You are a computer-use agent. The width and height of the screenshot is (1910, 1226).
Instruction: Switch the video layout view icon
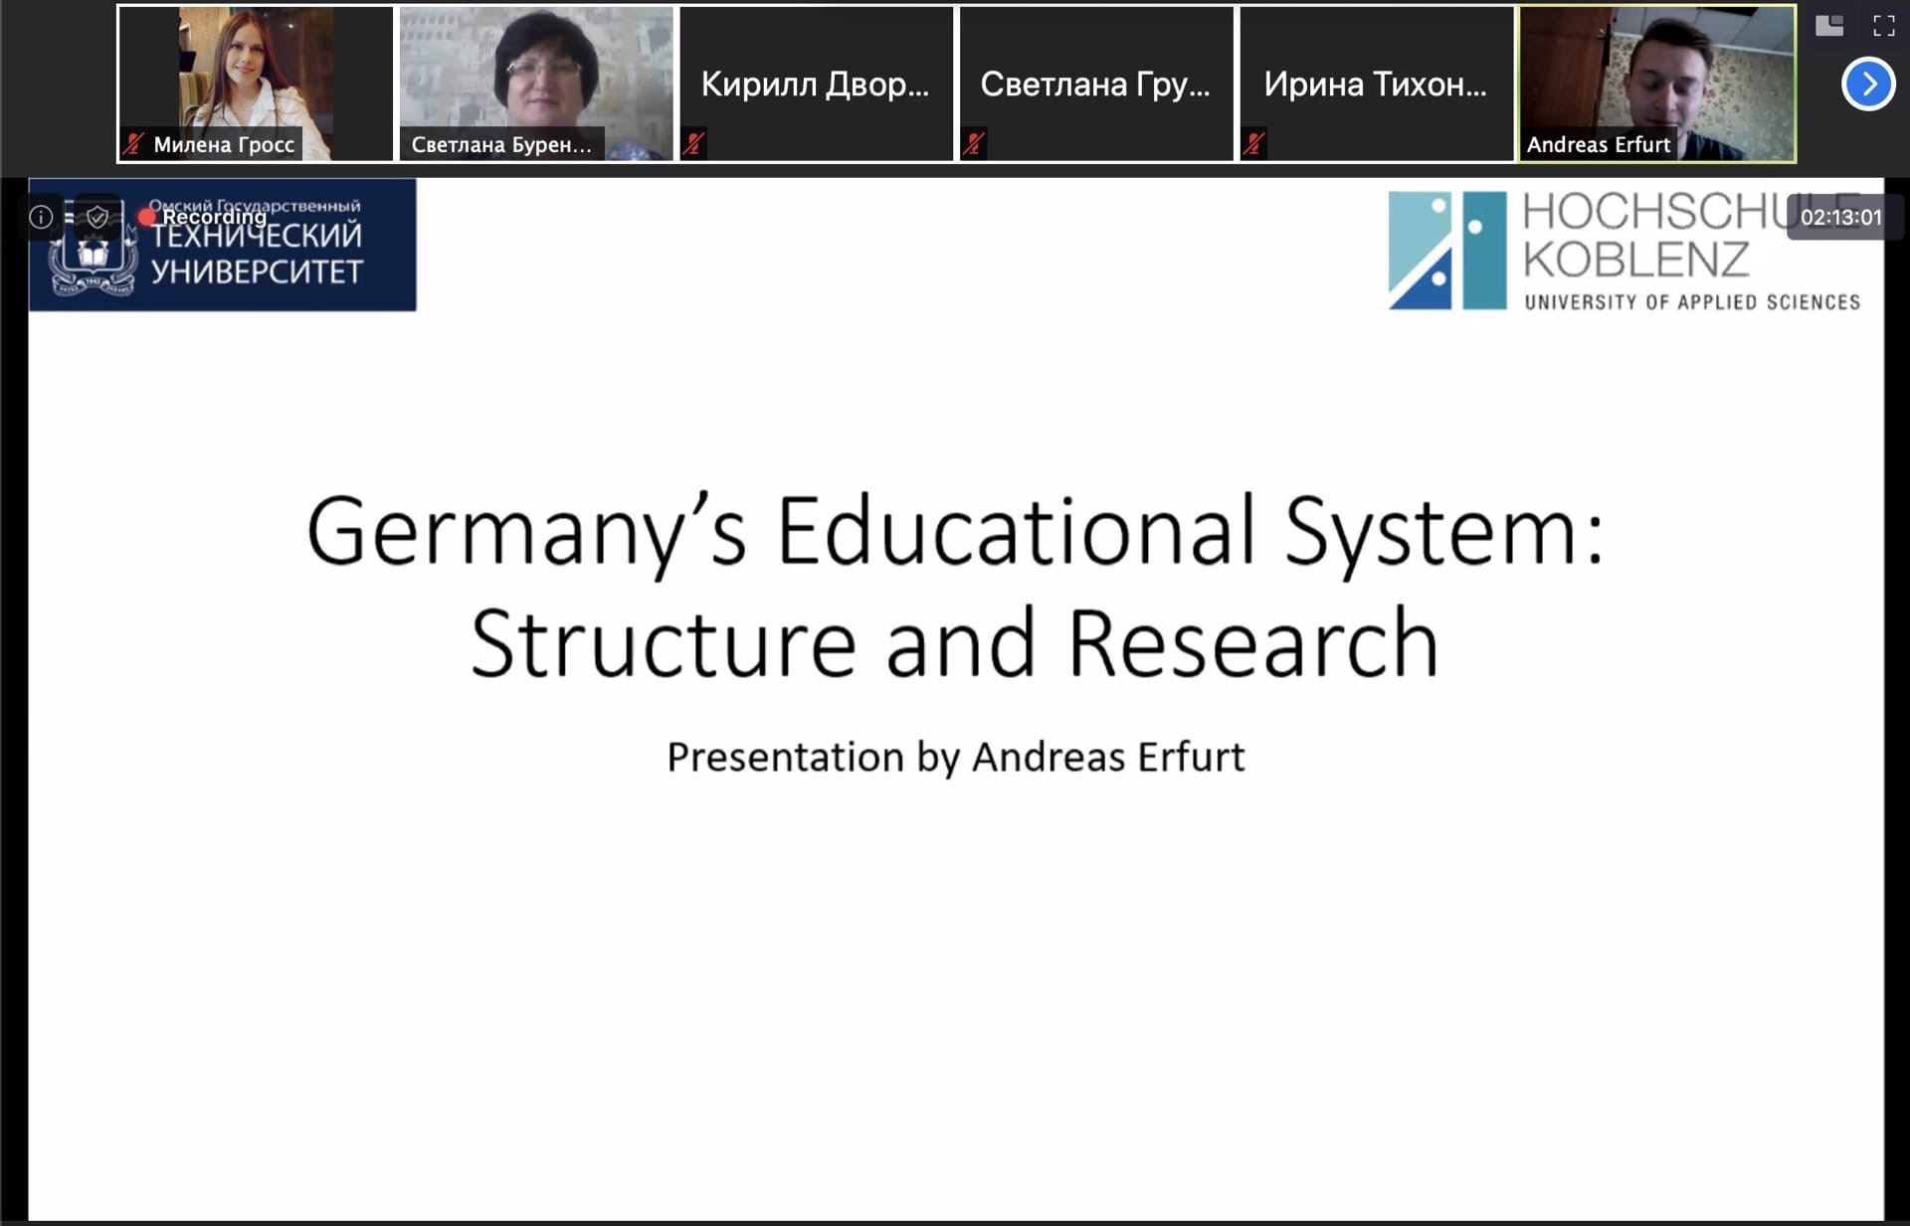point(1828,26)
